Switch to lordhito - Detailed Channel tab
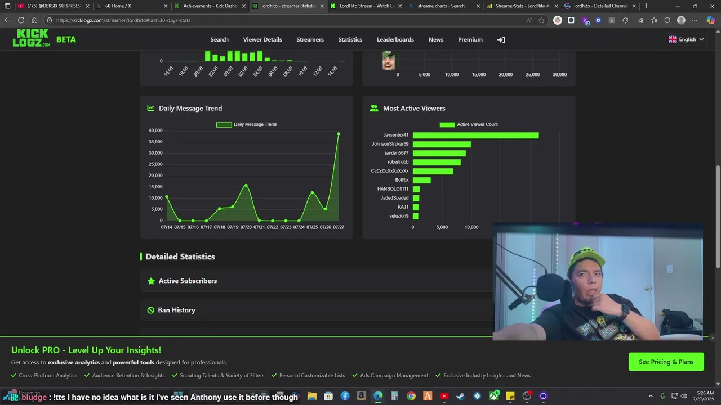The image size is (721, 405). [600, 6]
